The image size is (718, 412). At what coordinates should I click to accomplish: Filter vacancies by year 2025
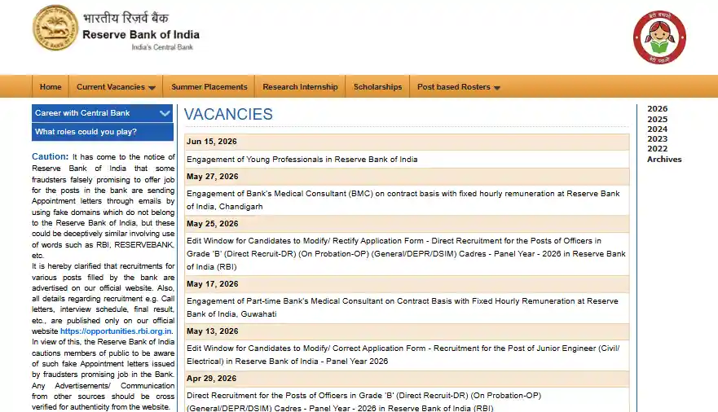[657, 120]
